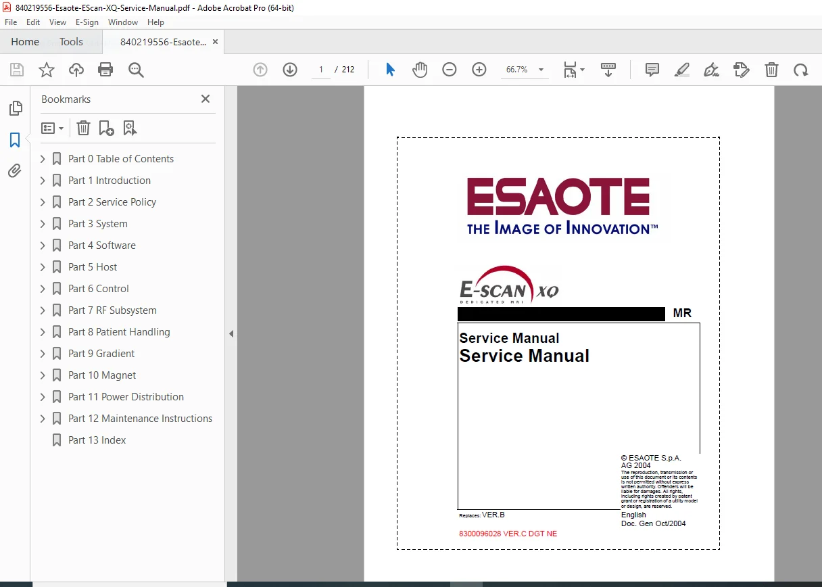
Task: Jump to Part 11 Power Distribution bookmark
Action: pyautogui.click(x=126, y=397)
